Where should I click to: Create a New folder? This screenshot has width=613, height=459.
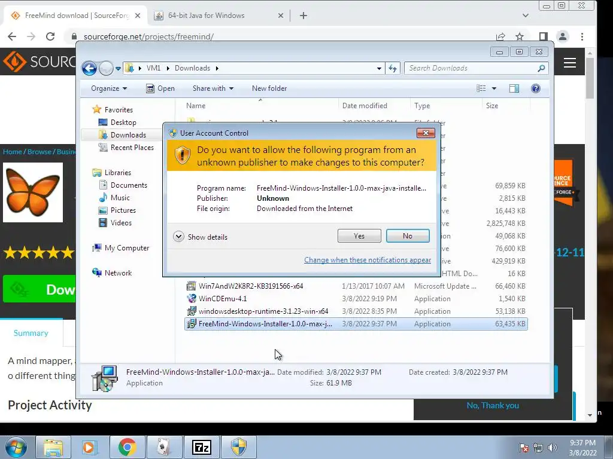[x=269, y=88]
